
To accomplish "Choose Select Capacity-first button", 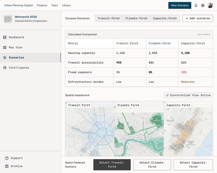I will click(x=193, y=165).
